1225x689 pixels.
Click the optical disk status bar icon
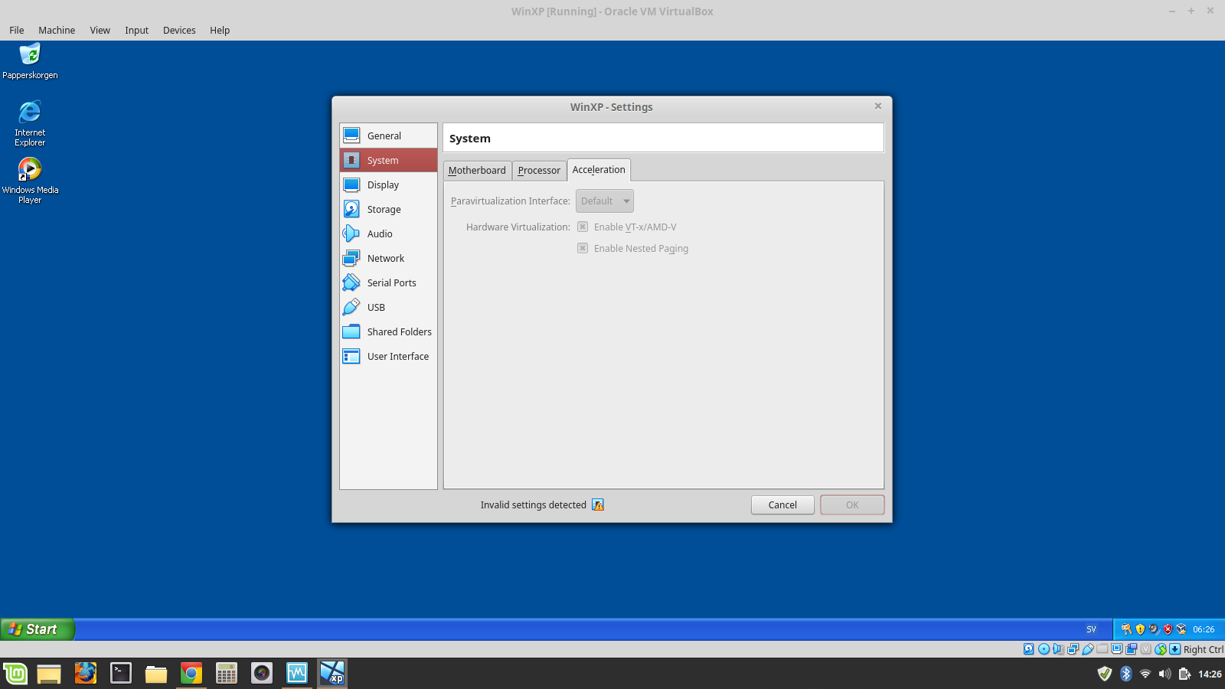click(x=1044, y=649)
